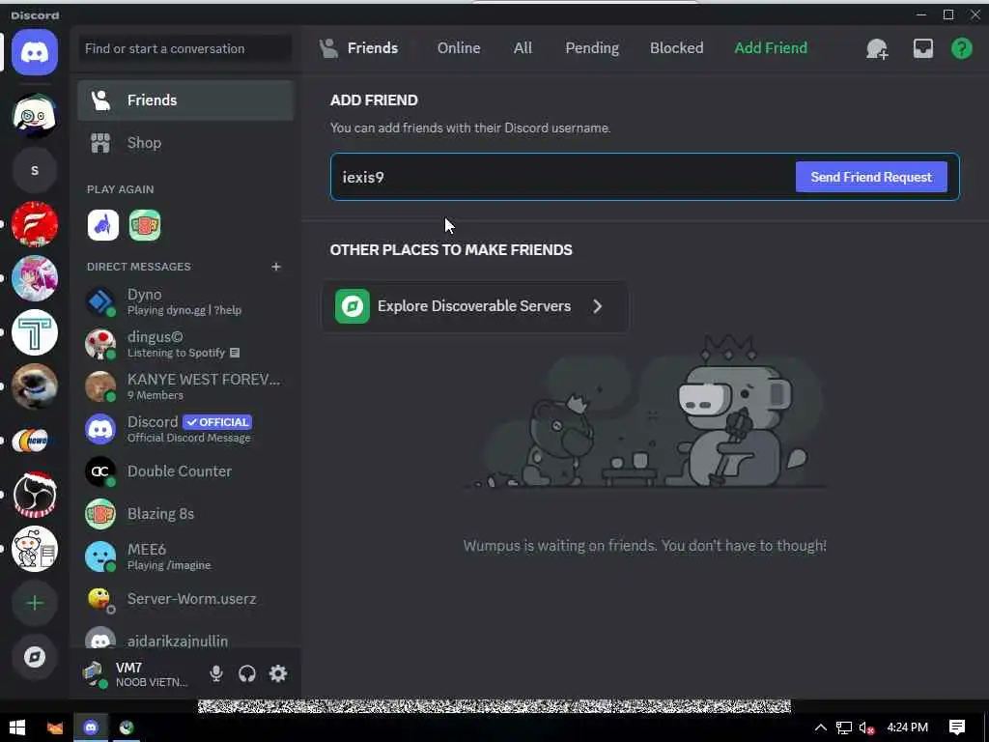Open the Dyno direct message

[185, 301]
